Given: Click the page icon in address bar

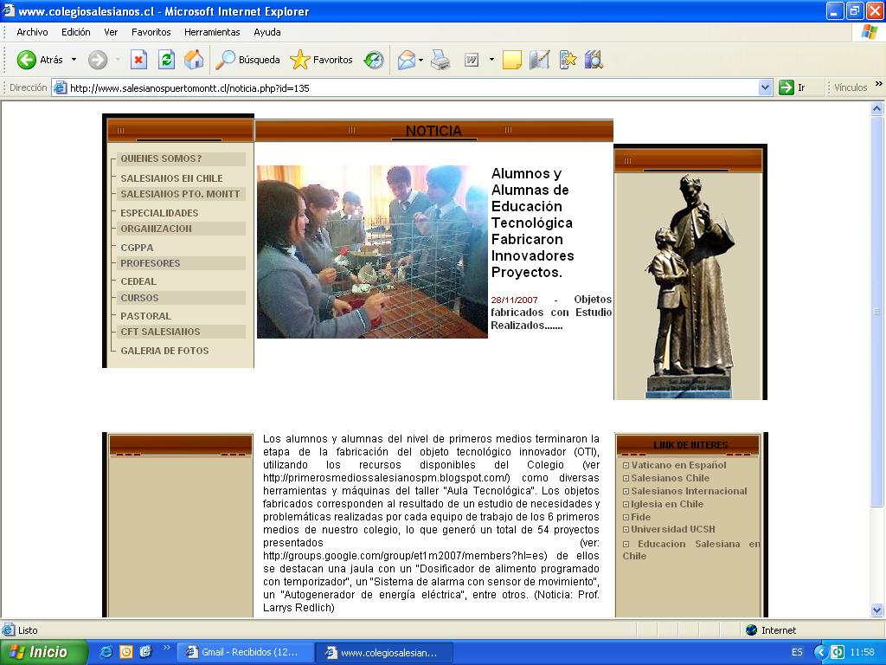Looking at the screenshot, I should 60,87.
